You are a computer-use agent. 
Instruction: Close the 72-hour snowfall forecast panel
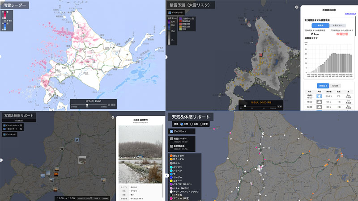(297, 7)
